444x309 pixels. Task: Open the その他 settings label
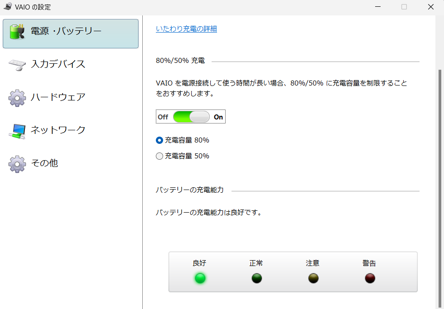[44, 163]
